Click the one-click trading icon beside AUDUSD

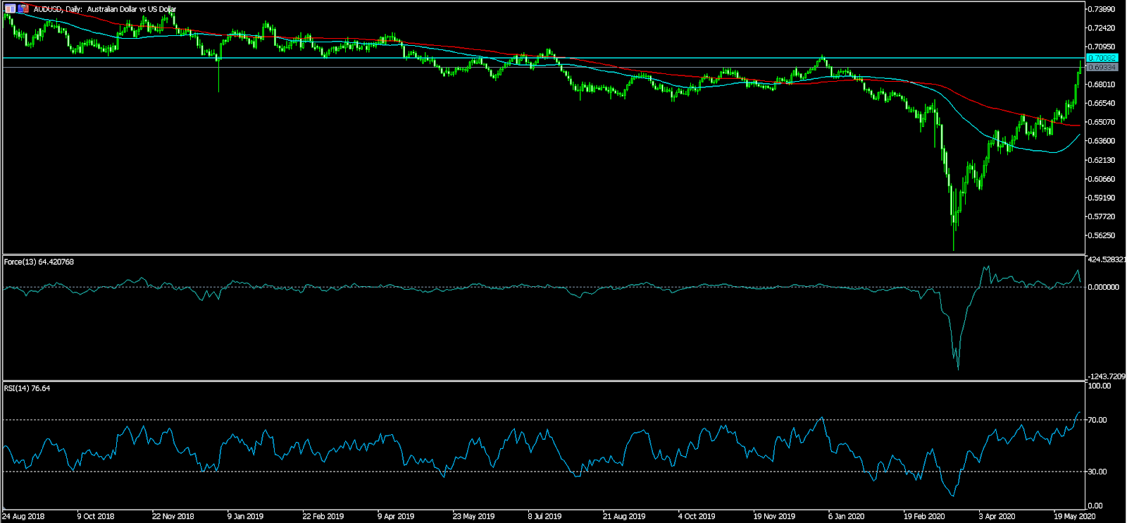(x=24, y=9)
